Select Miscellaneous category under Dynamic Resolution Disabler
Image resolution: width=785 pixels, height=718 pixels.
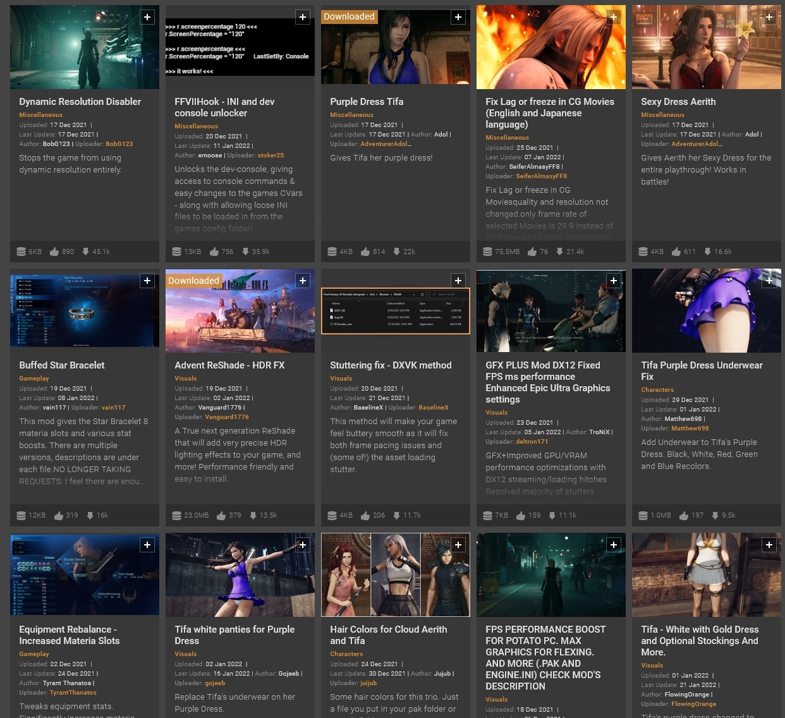41,115
